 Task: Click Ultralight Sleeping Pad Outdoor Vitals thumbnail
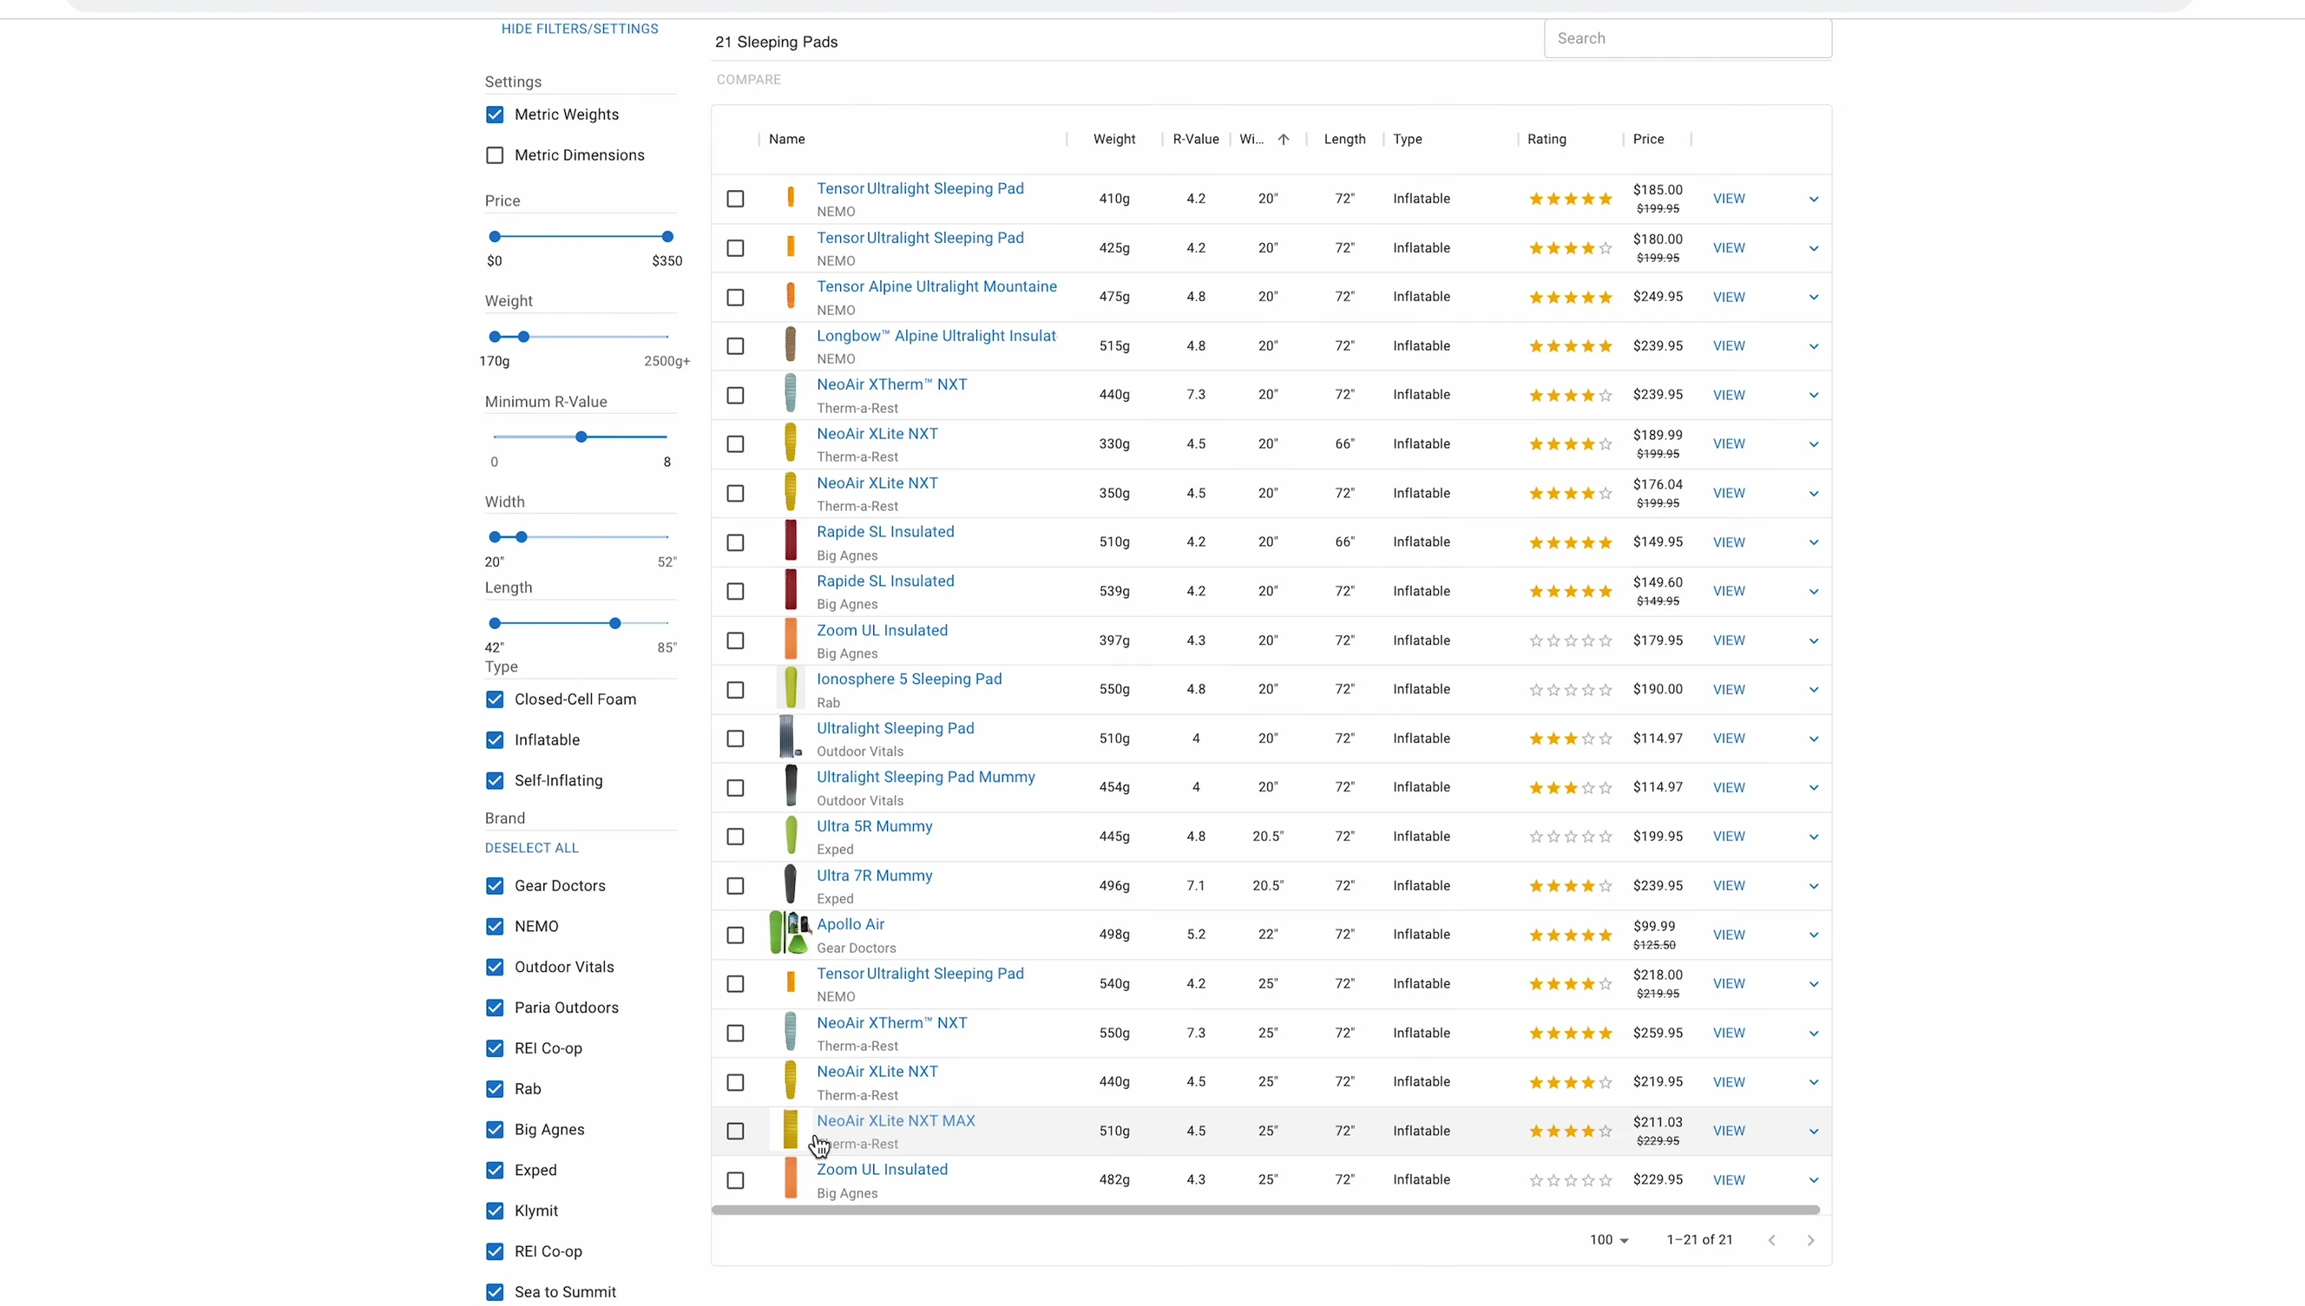pyautogui.click(x=790, y=738)
